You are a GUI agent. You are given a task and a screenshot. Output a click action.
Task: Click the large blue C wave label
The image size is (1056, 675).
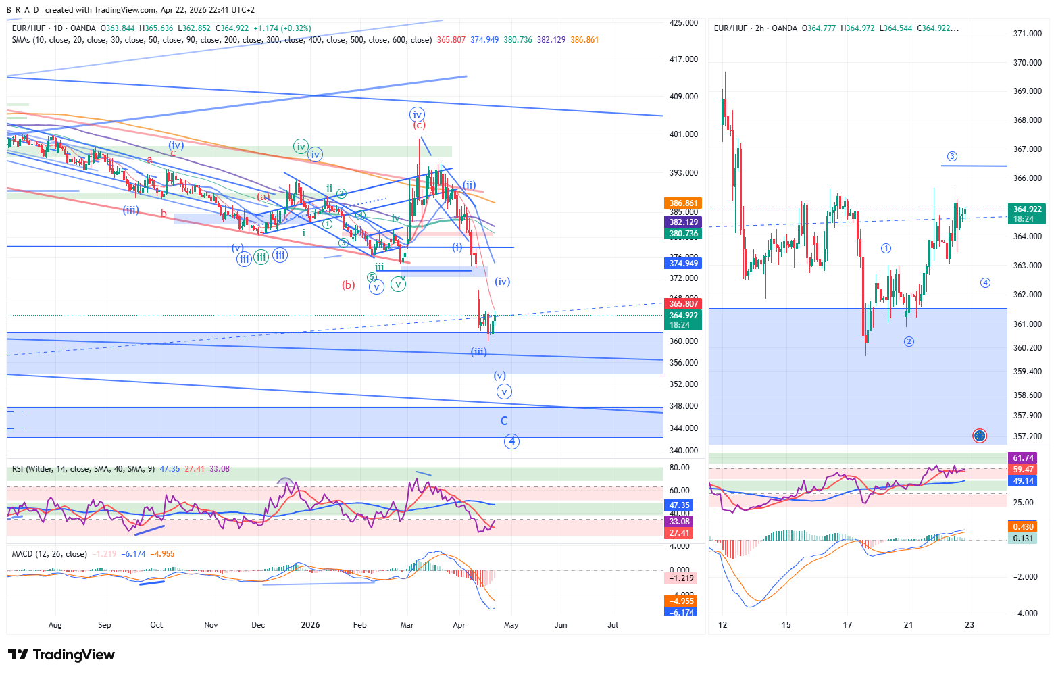(x=504, y=421)
